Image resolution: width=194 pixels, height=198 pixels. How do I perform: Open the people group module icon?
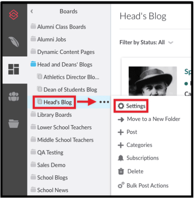coord(13,96)
